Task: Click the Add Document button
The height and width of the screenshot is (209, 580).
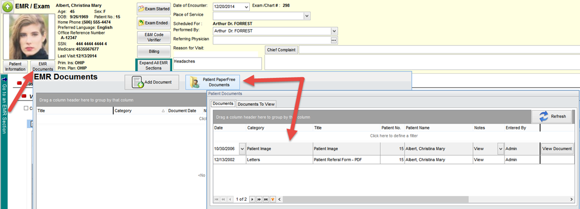Action: click(152, 82)
